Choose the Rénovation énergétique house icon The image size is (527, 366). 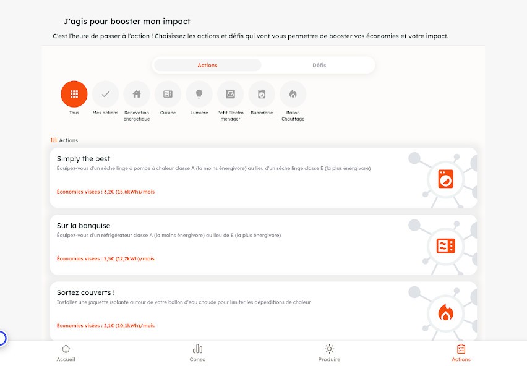[137, 94]
